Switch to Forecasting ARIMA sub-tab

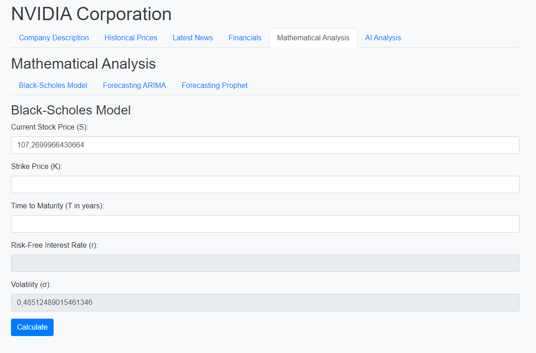click(x=134, y=86)
